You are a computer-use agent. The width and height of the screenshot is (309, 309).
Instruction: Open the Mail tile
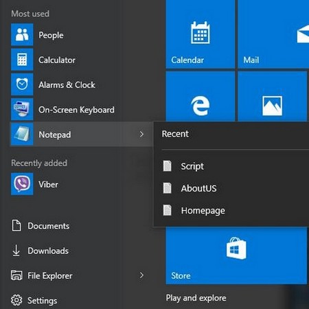(273, 34)
